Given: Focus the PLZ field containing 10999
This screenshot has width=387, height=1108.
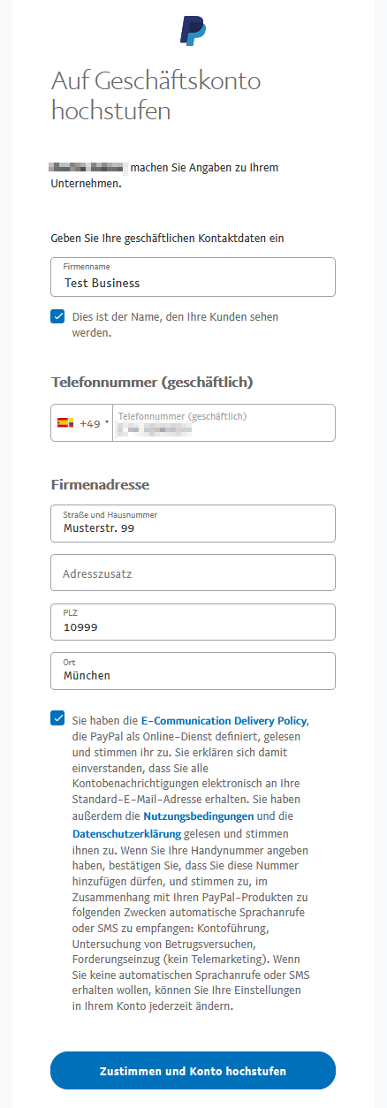Looking at the screenshot, I should [193, 622].
